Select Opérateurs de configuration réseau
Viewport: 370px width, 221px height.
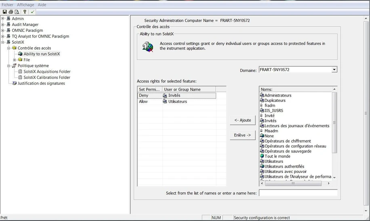(x=295, y=146)
